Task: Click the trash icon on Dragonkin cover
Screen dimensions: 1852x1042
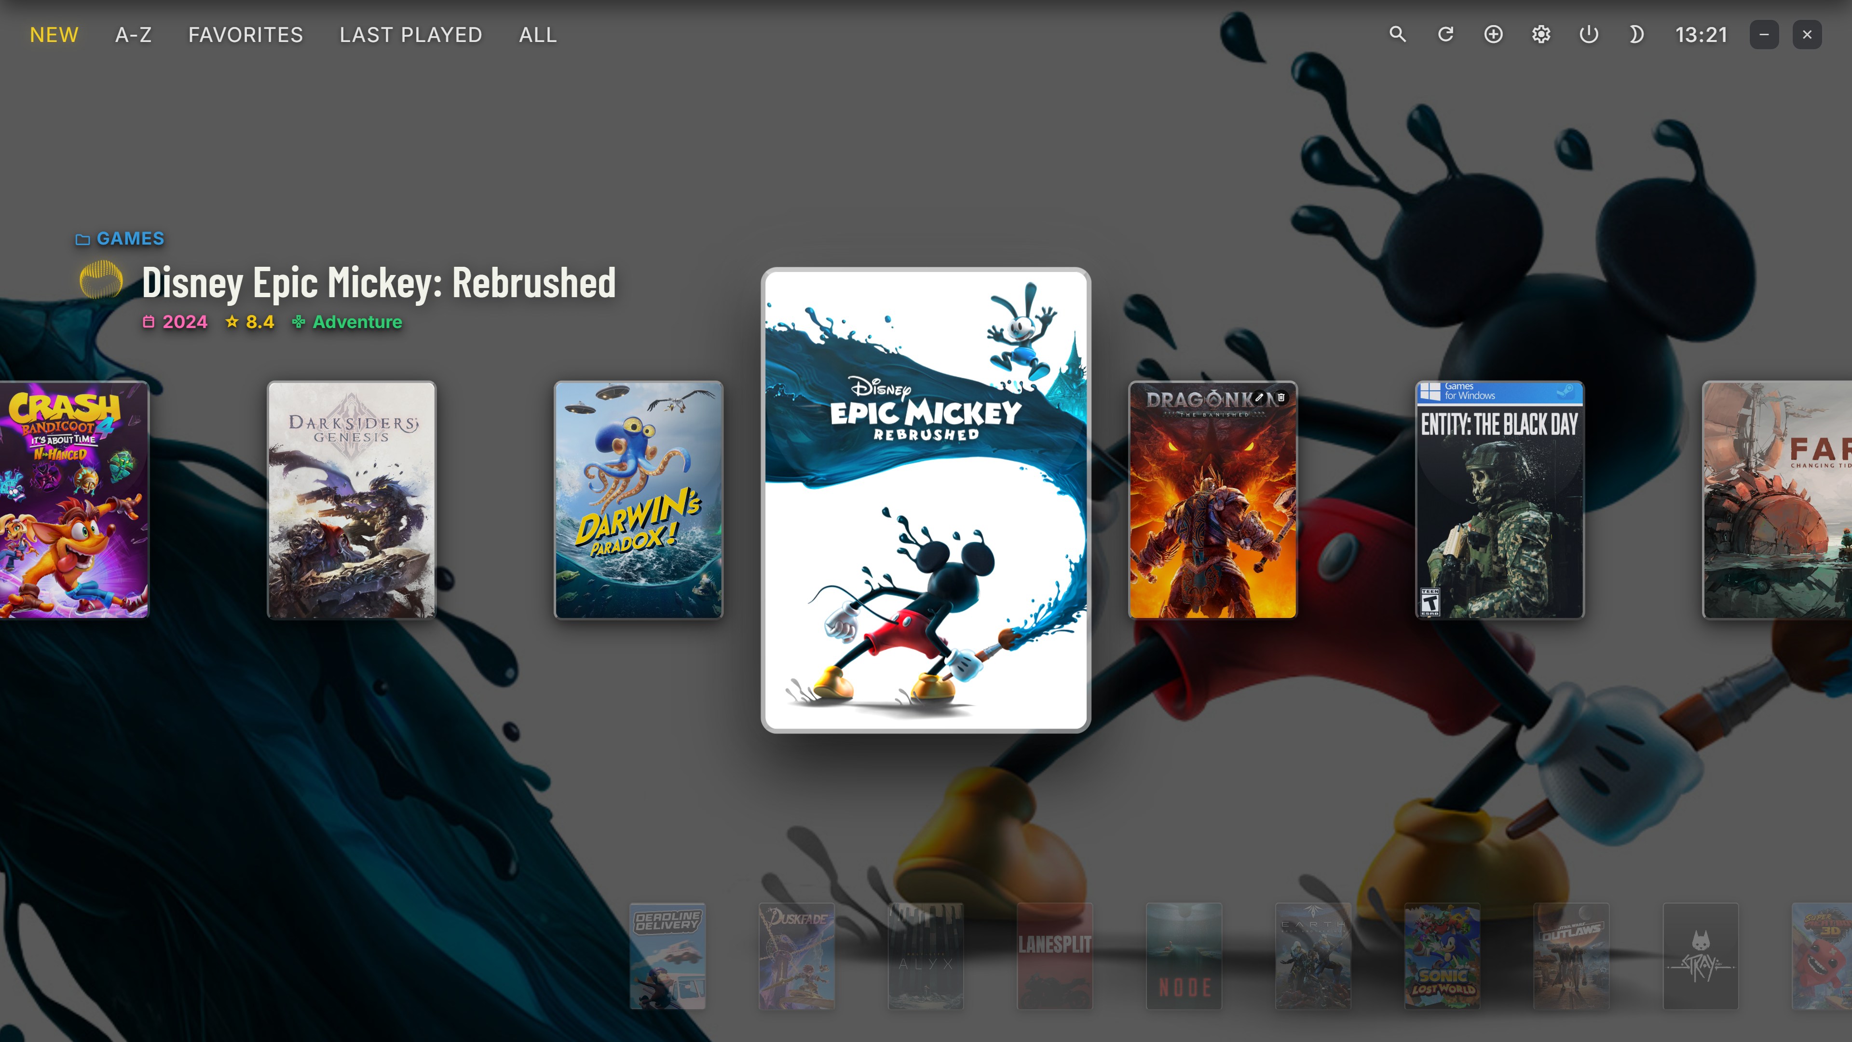Action: click(x=1281, y=397)
